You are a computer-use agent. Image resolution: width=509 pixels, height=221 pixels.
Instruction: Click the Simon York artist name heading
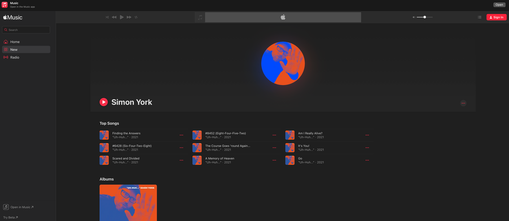[x=132, y=102]
